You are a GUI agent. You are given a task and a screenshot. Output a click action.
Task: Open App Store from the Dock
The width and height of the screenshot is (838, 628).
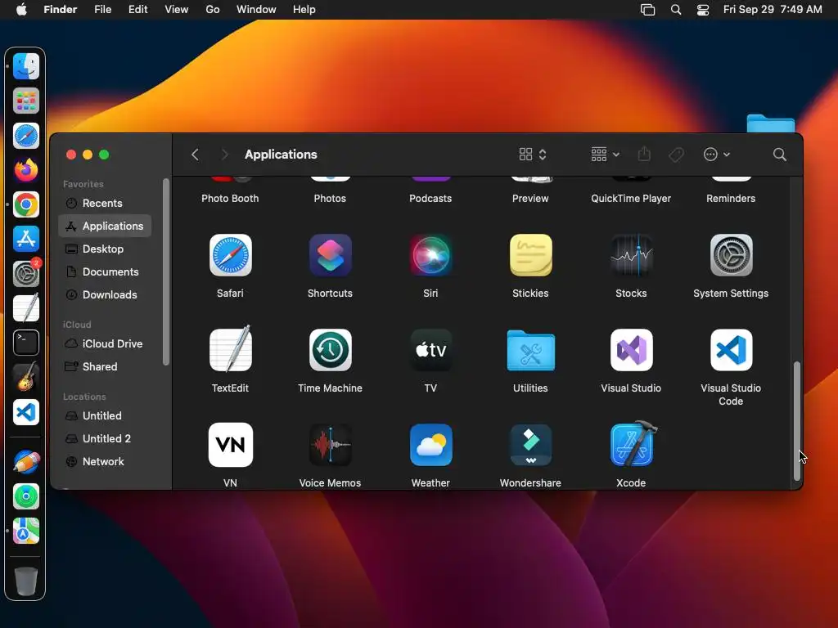(25, 239)
